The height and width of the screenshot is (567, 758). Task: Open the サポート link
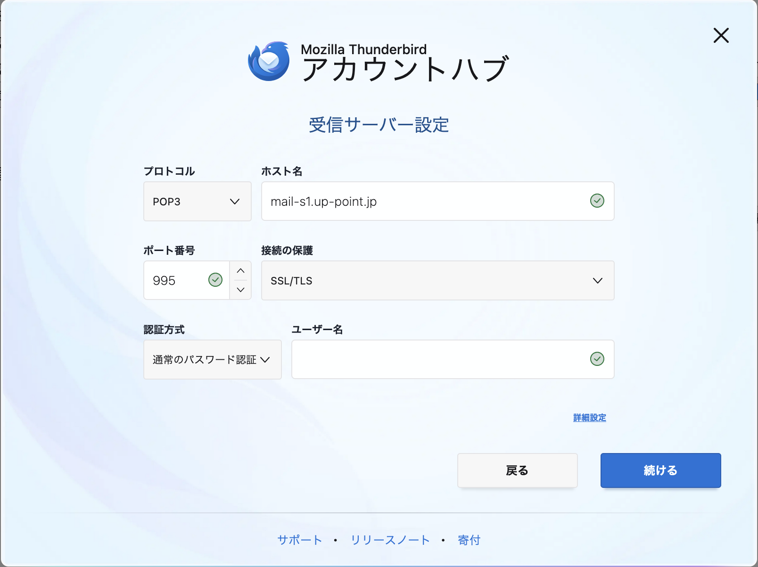pos(300,540)
